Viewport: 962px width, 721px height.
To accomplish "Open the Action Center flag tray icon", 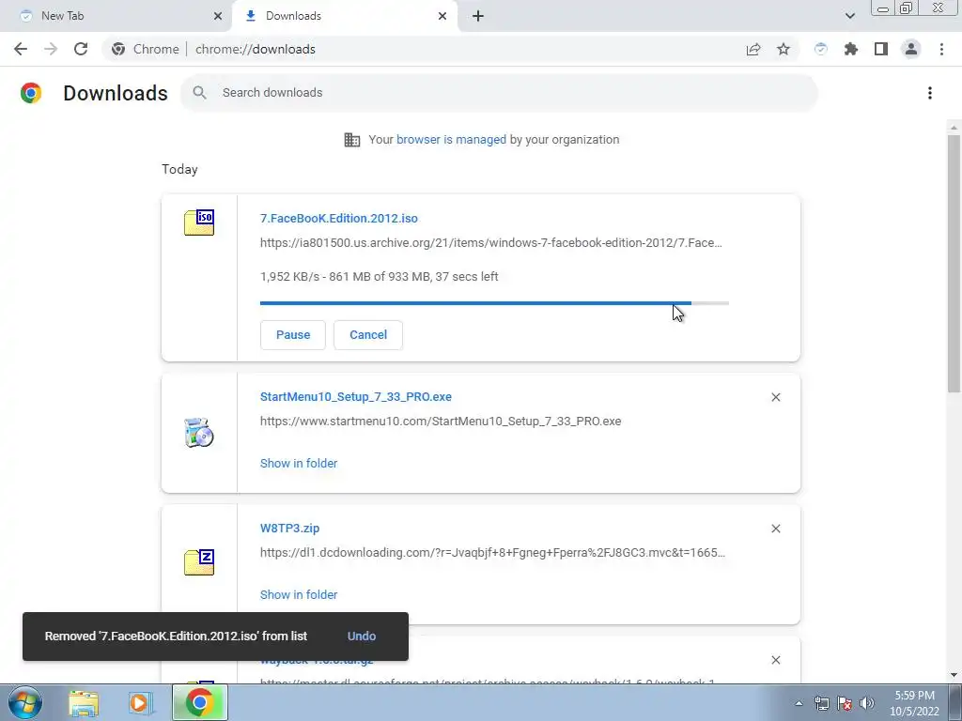I will (x=845, y=703).
